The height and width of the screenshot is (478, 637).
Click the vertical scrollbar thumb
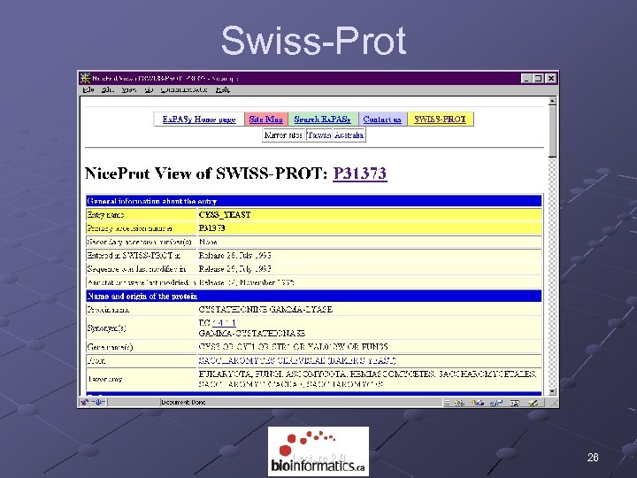pos(552,131)
